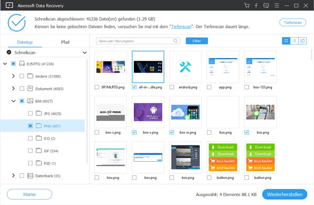Open the feedback chat bubble icon

(x=266, y=5)
